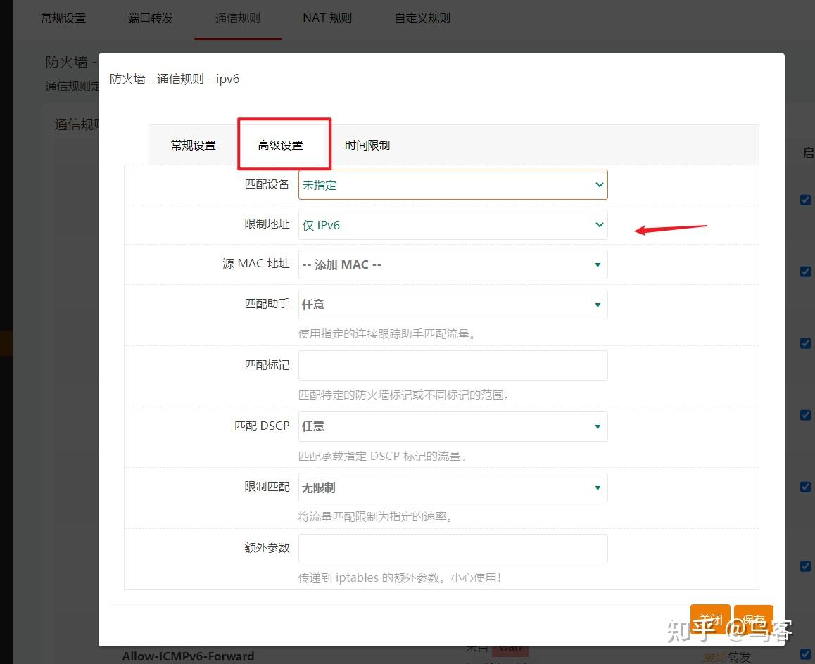815x664 pixels.
Task: Open the 通信规则 page
Action: coord(237,18)
